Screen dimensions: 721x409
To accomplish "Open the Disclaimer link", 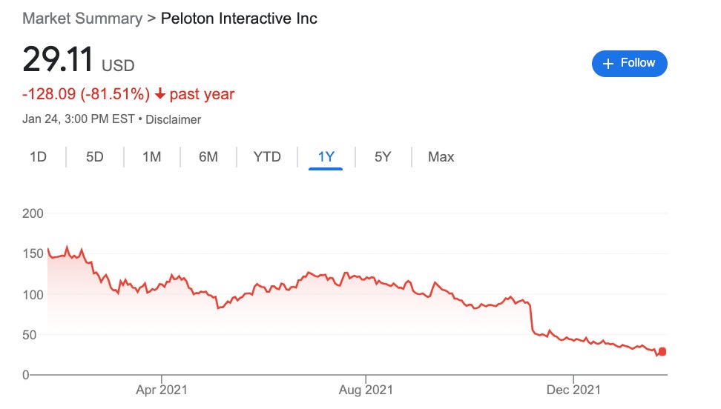I will click(173, 119).
